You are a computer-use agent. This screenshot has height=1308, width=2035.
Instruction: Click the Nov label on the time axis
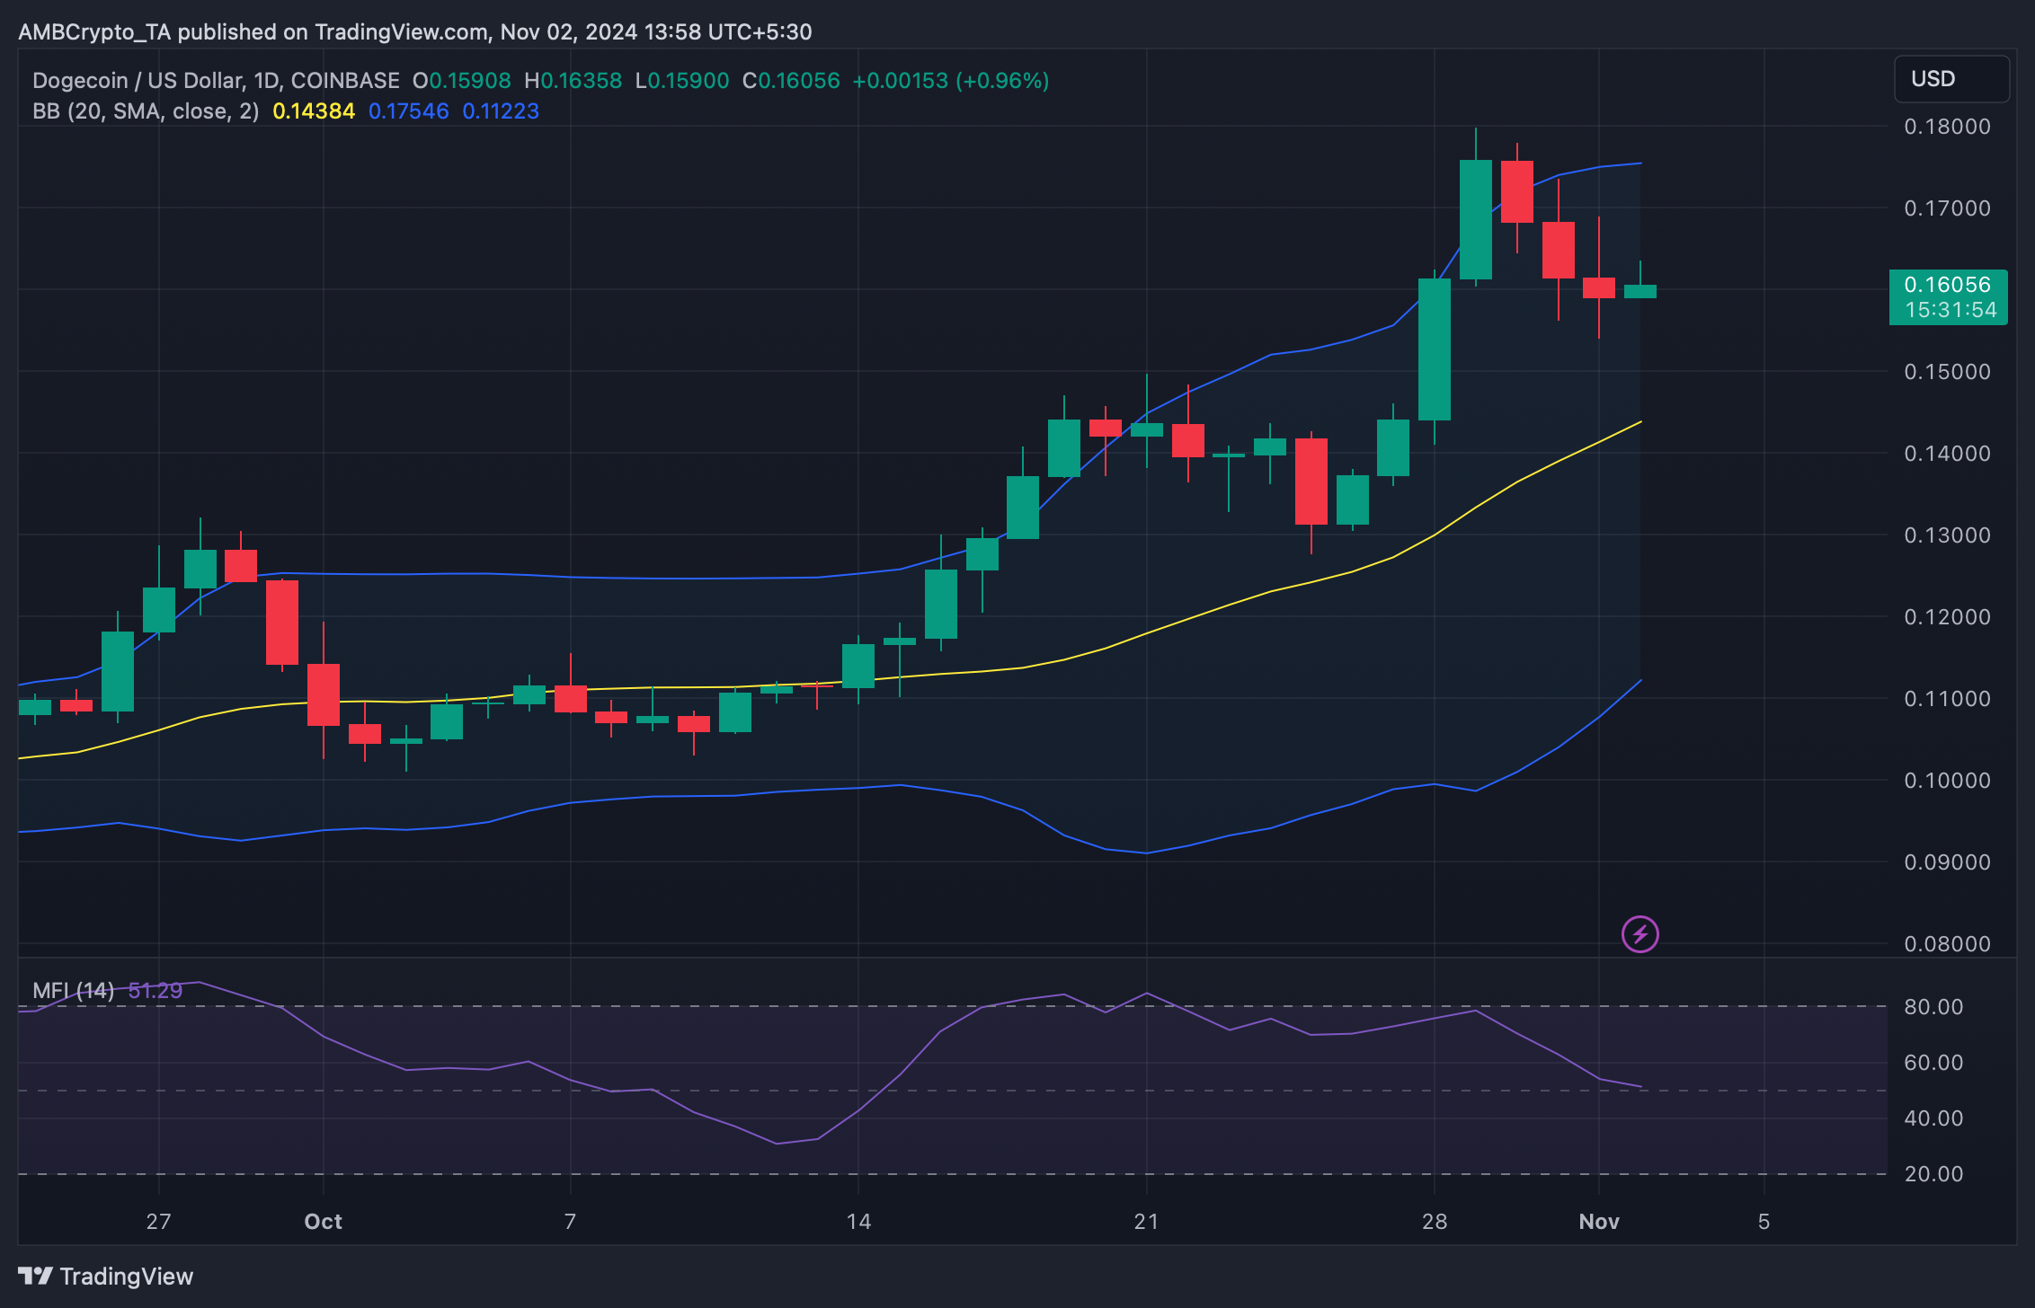point(1599,1222)
